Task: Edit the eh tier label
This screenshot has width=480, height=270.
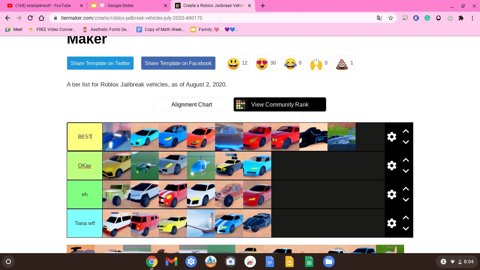Action: pos(85,194)
